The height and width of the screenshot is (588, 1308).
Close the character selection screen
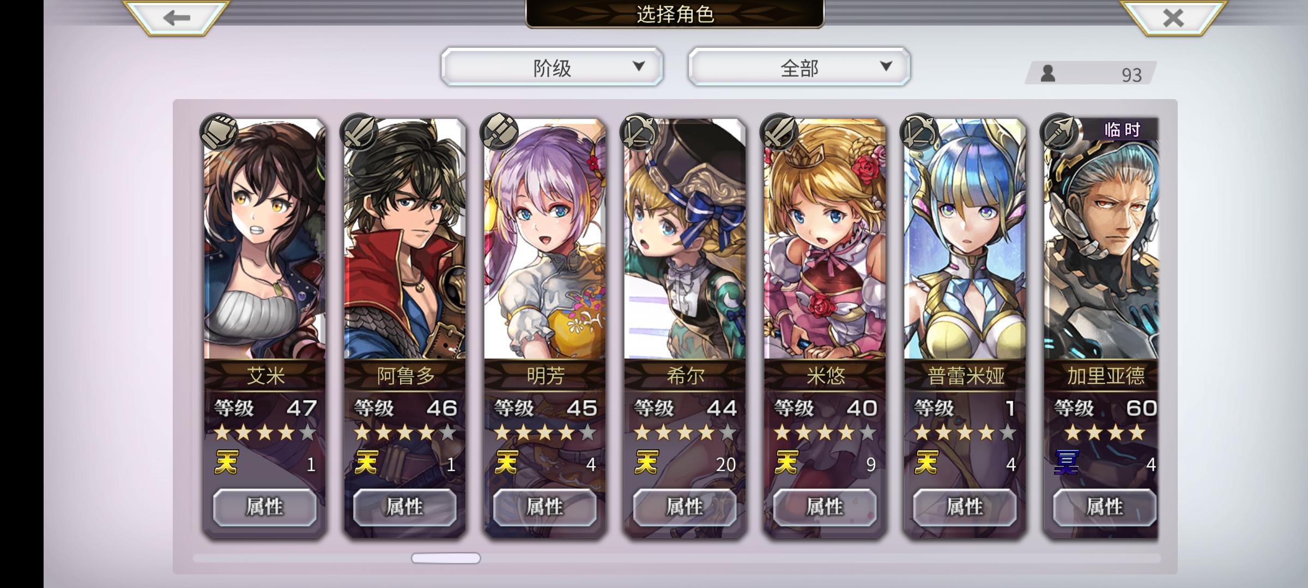coord(1173,18)
